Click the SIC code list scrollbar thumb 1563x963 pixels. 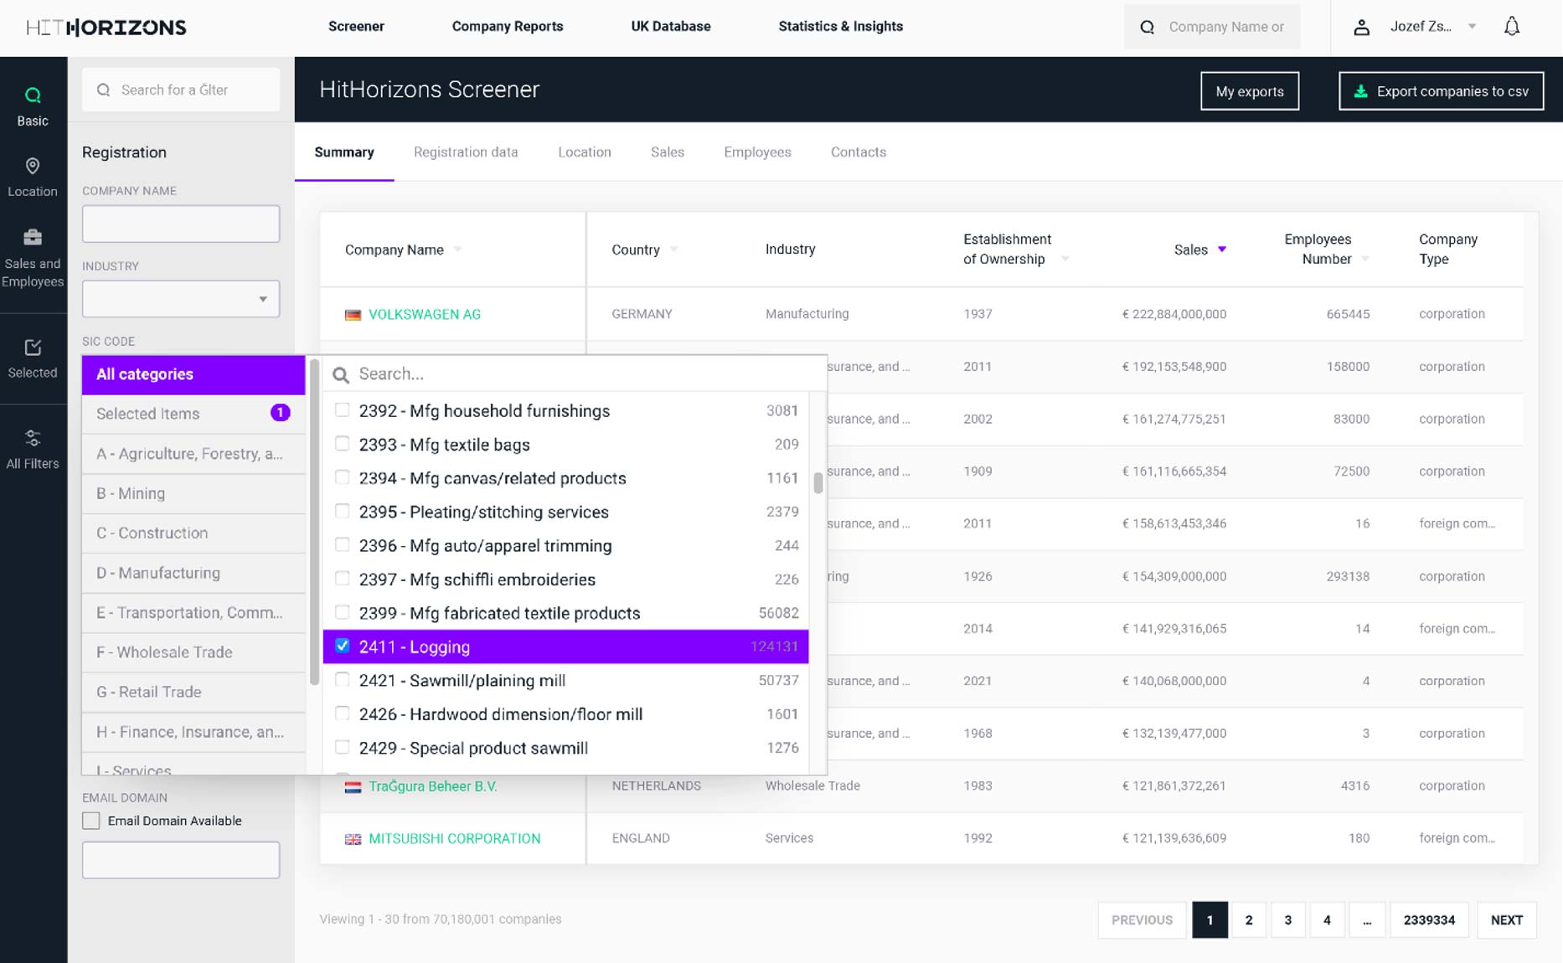tap(818, 483)
